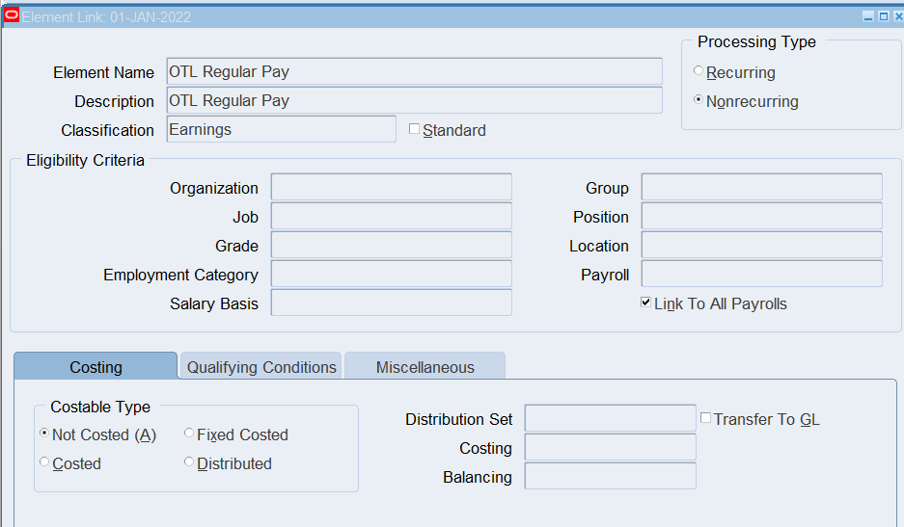Toggle the Standard checkbox
This screenshot has height=527, width=904.
pyautogui.click(x=415, y=129)
